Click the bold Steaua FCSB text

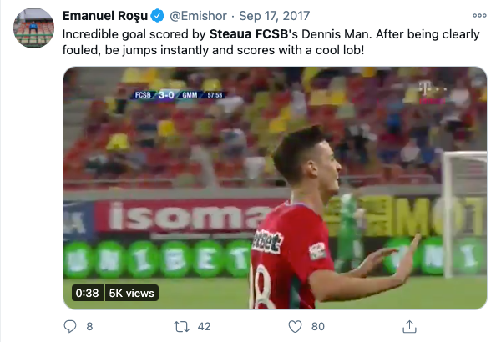(x=249, y=34)
